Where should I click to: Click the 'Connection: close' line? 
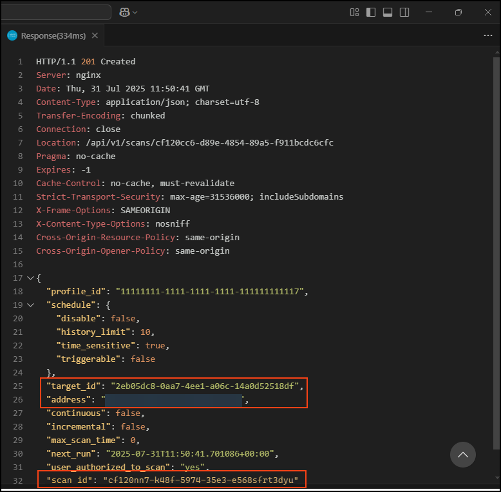tap(79, 129)
